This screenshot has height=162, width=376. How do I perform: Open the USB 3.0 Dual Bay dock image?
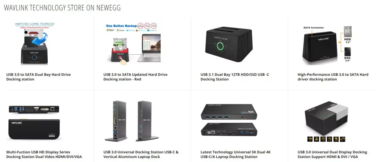pos(35,44)
